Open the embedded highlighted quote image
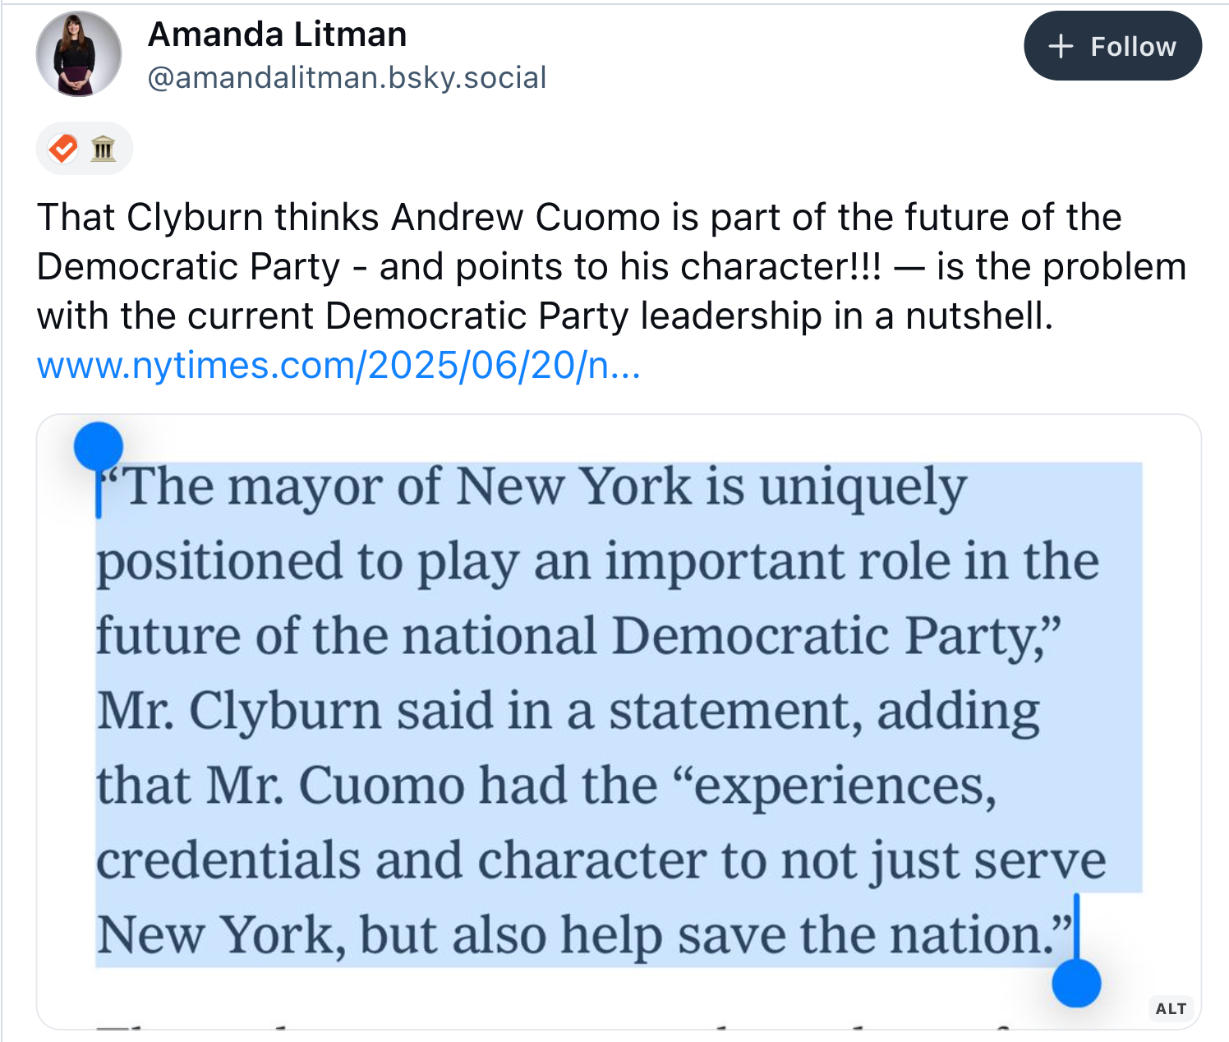 click(619, 722)
